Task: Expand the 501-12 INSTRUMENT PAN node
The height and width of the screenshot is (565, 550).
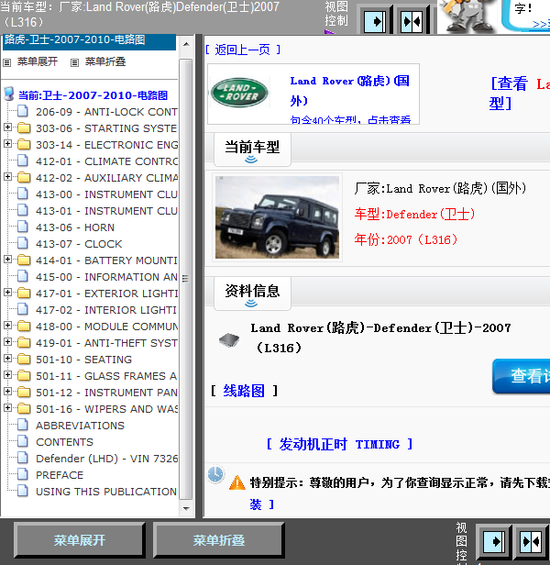Action: pos(7,392)
